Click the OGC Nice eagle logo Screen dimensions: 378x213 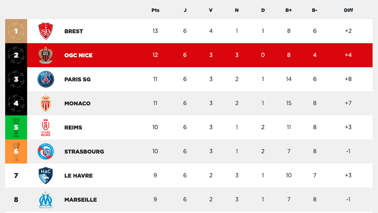45,55
